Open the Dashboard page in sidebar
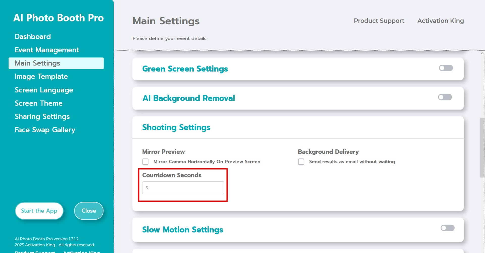Image resolution: width=485 pixels, height=253 pixels. [x=33, y=37]
